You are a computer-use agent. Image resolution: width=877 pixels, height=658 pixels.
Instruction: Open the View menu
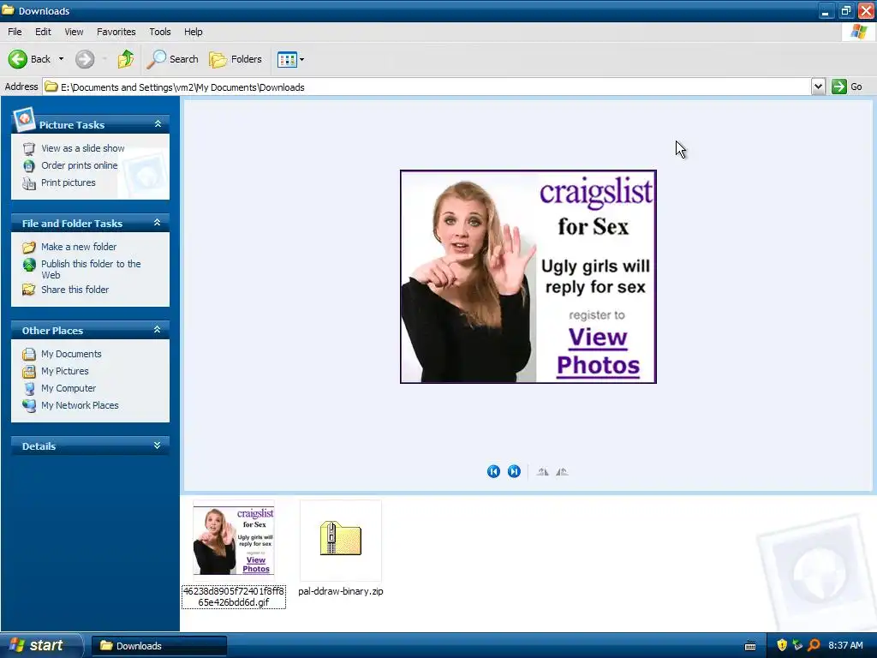coord(74,32)
